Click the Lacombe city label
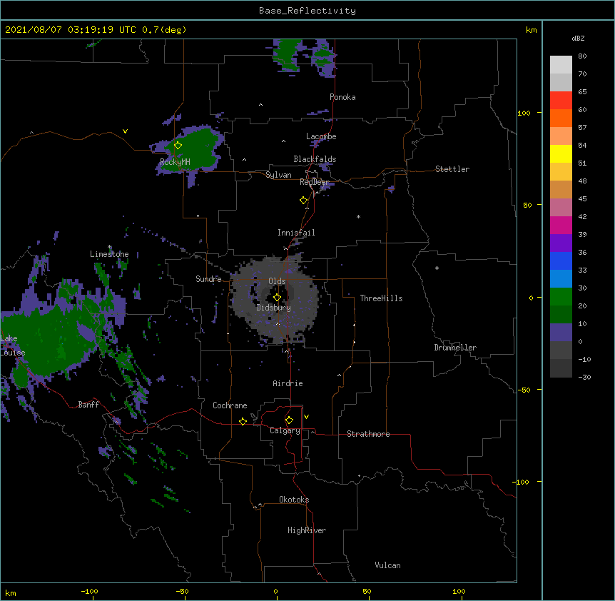This screenshot has height=601, width=615. [x=321, y=136]
